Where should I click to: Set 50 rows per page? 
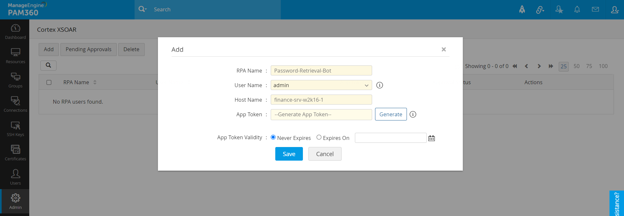click(x=577, y=66)
